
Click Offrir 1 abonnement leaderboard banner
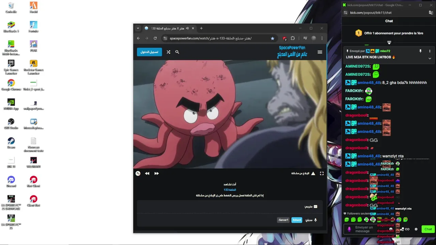click(x=389, y=33)
